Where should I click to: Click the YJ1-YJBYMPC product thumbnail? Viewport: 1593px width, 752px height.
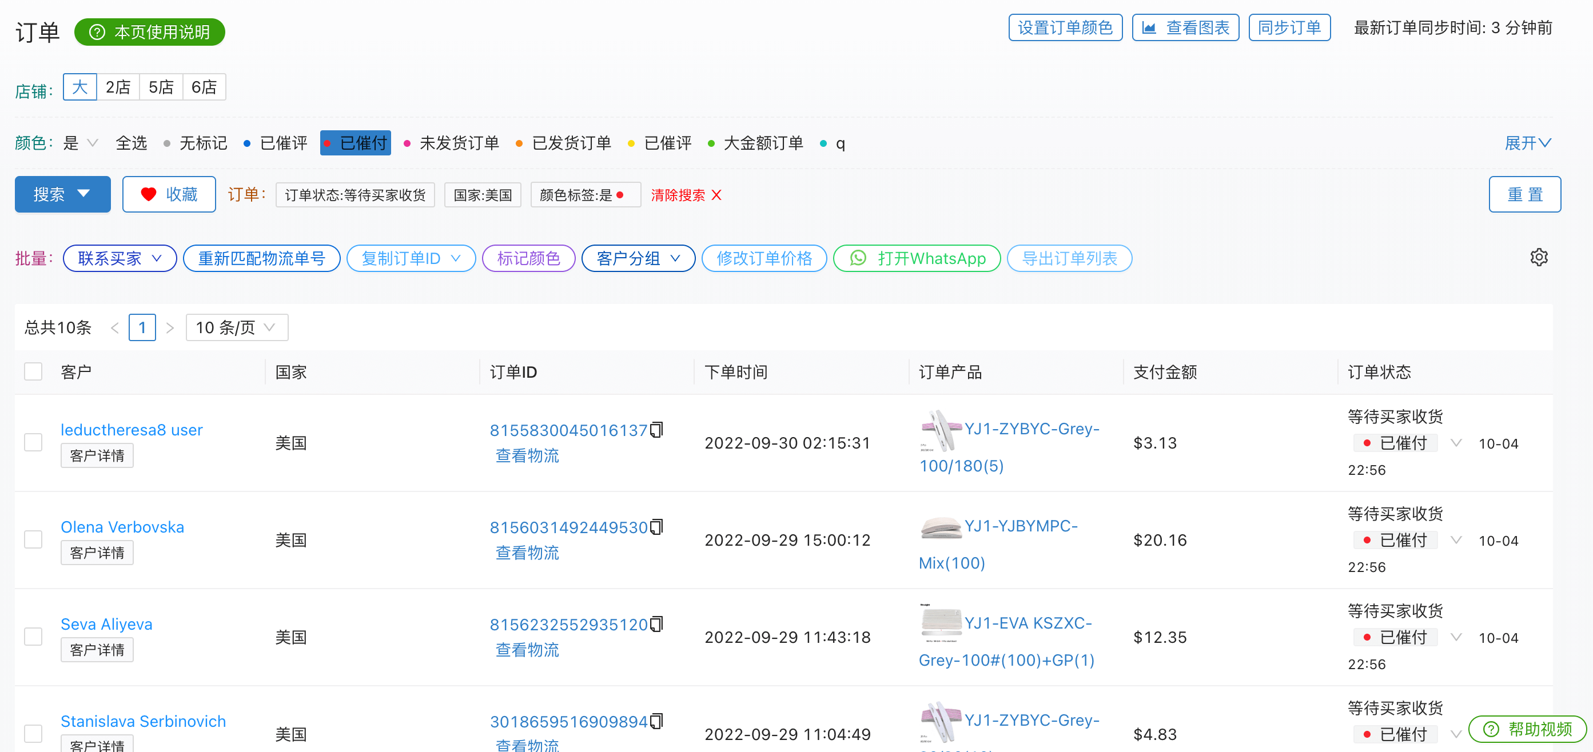[940, 527]
